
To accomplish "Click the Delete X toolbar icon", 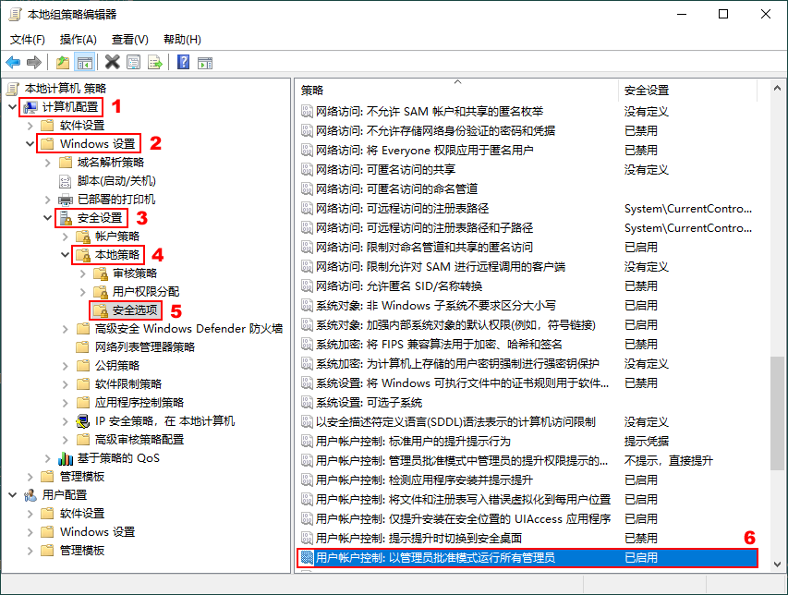I will point(112,62).
